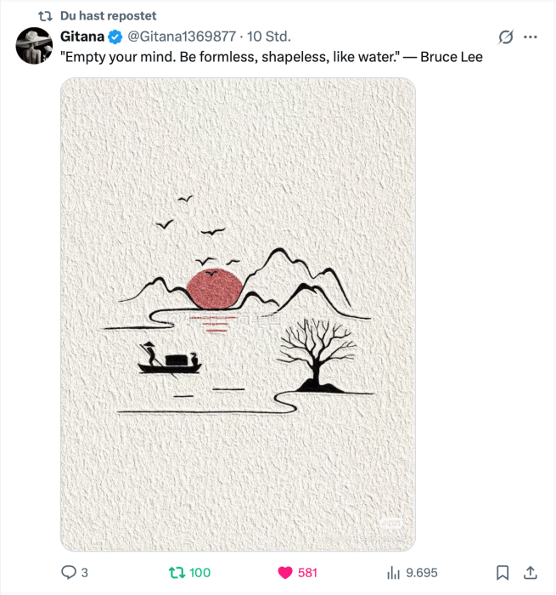This screenshot has width=556, height=595.
Task: Click the blue verified badge
Action: click(115, 37)
